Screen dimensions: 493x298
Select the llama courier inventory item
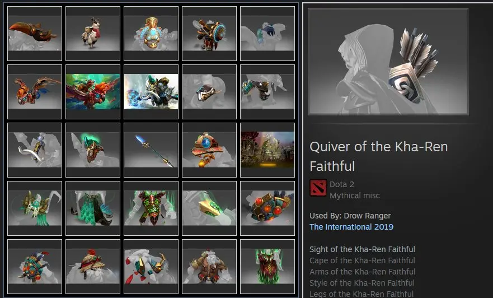[x=93, y=34]
